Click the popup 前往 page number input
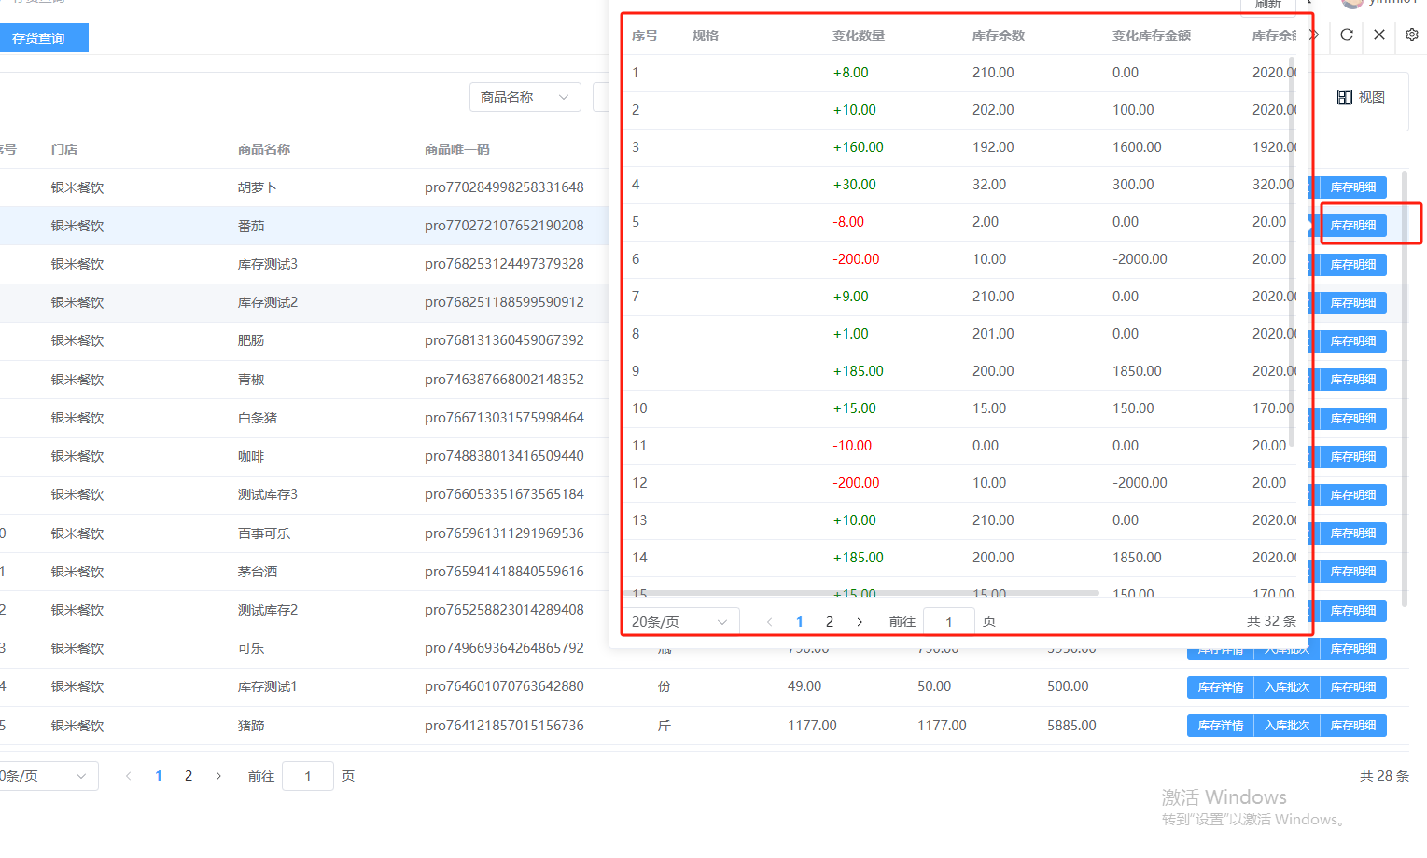This screenshot has width=1427, height=858. pyautogui.click(x=948, y=621)
